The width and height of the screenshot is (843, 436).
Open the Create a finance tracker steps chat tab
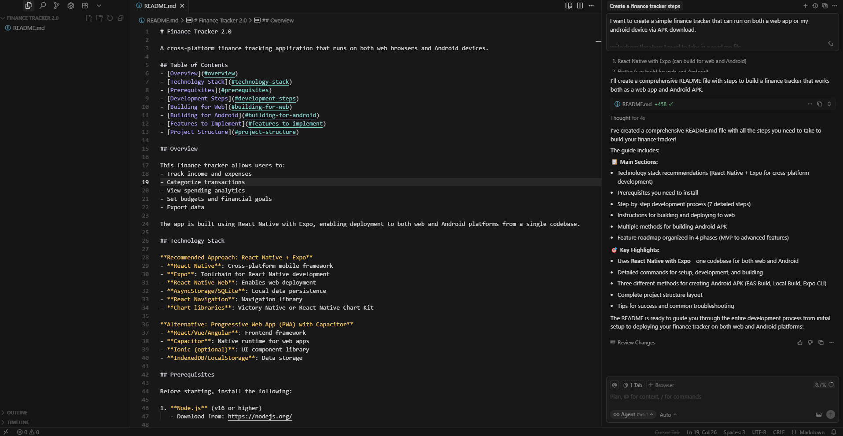[644, 6]
